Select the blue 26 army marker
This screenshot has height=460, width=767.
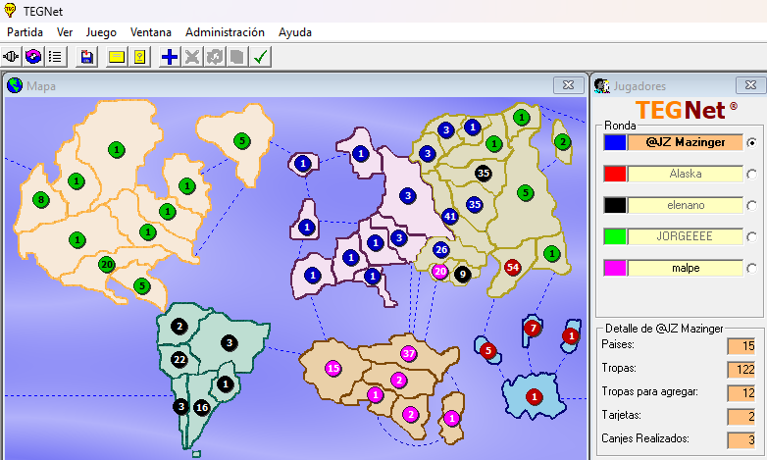(441, 249)
